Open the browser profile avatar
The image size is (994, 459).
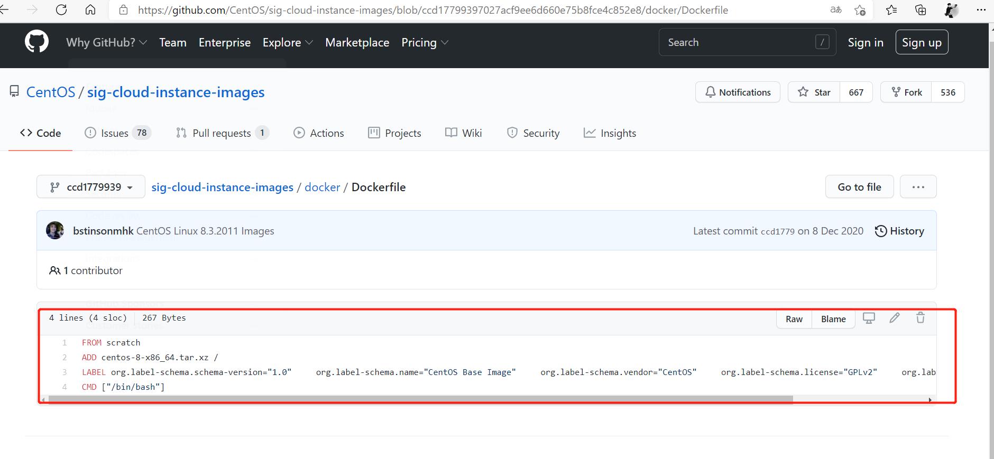(x=951, y=10)
